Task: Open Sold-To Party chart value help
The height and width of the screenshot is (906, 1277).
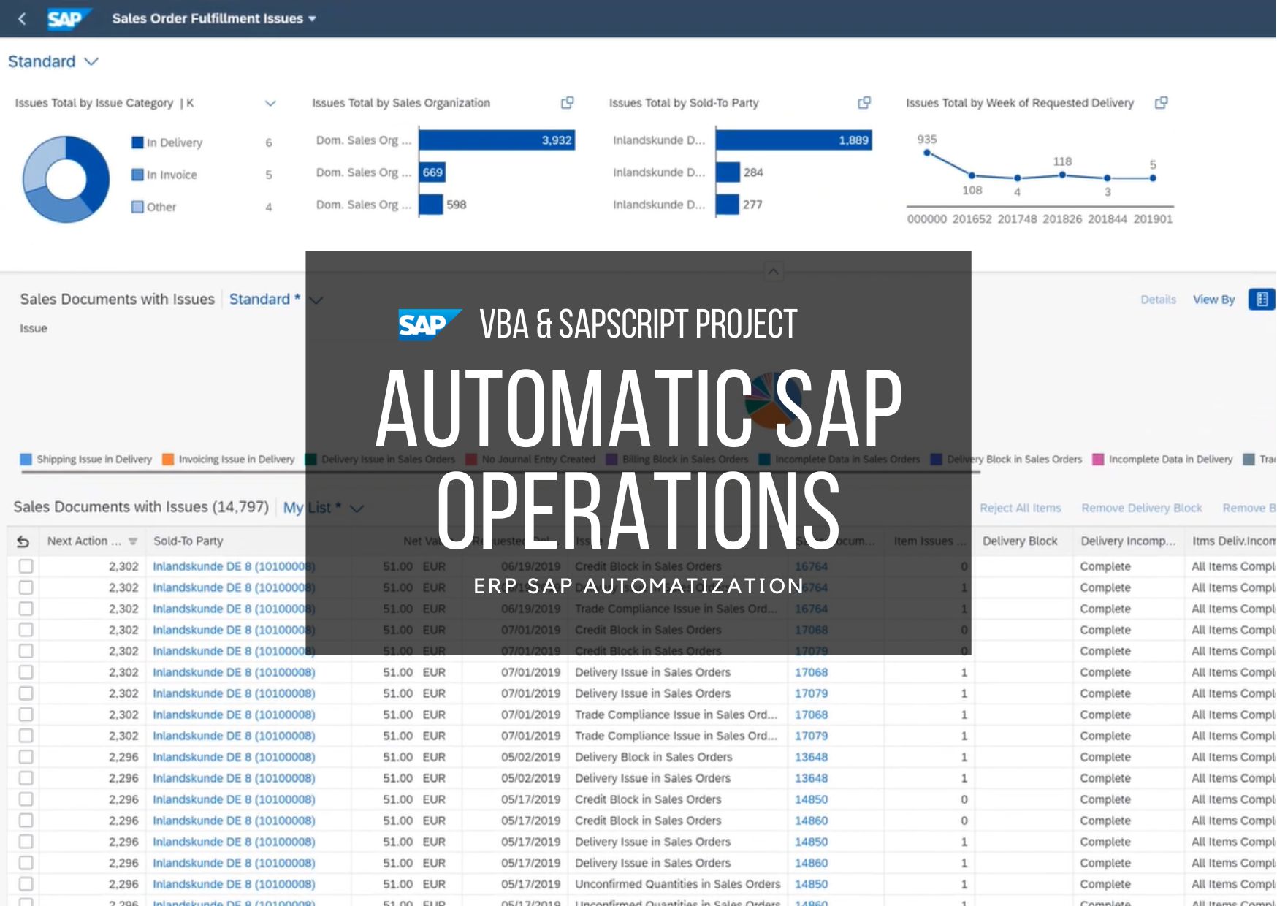Action: (864, 103)
